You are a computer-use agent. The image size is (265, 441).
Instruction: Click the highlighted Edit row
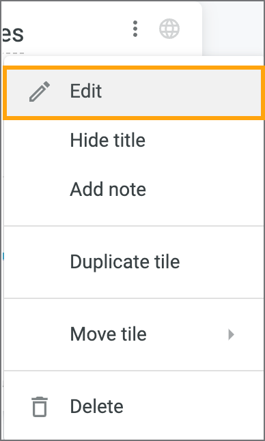(134, 91)
